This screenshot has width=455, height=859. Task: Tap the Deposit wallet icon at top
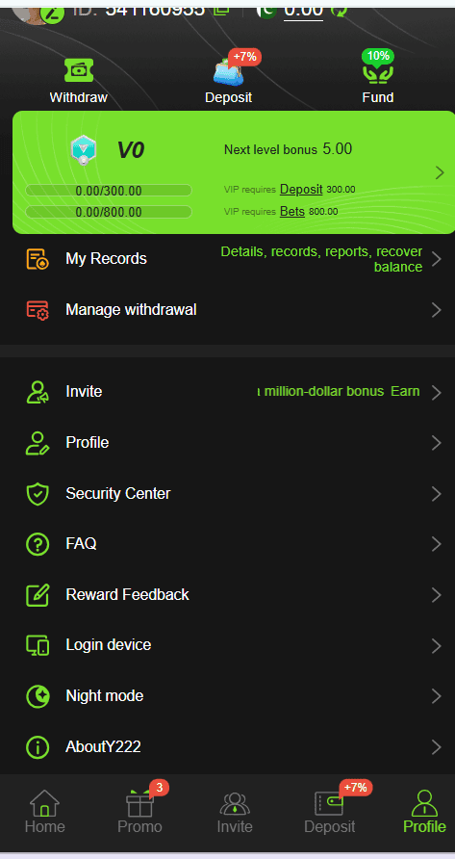(x=228, y=73)
